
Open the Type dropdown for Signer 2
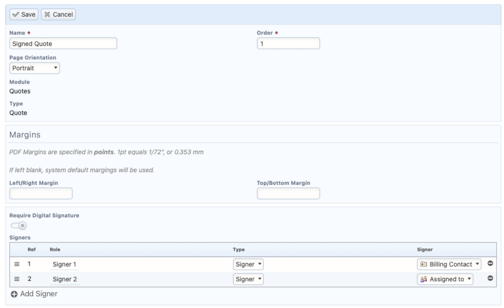pyautogui.click(x=248, y=279)
